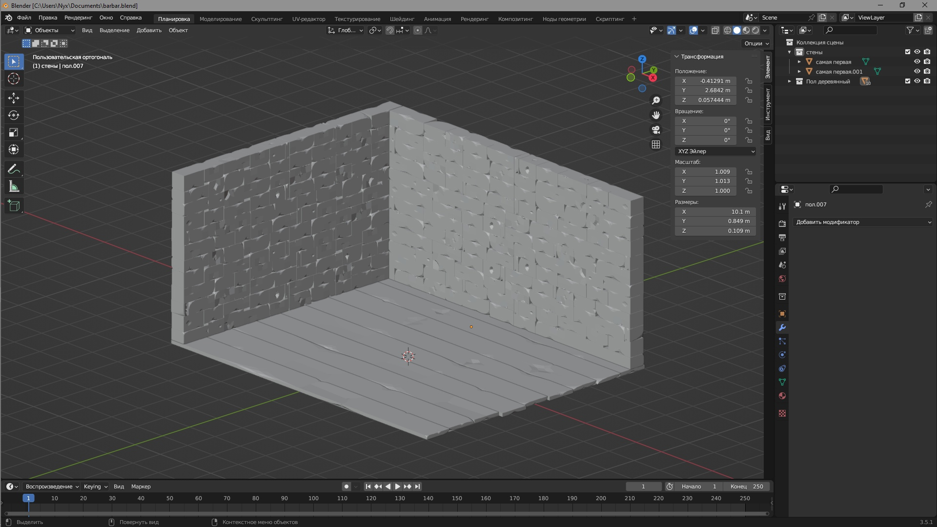The height and width of the screenshot is (527, 937).
Task: Open the World properties tab
Action: (782, 279)
